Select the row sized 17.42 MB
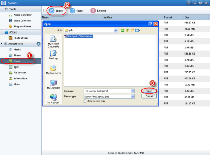Viewport: 210px width, 155px height. (184, 85)
